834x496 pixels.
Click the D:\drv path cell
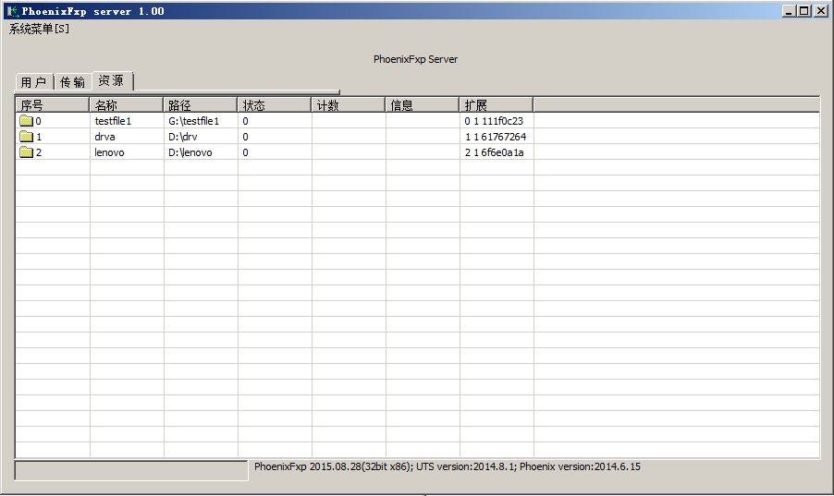183,137
